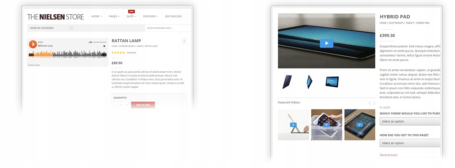The height and width of the screenshot is (168, 455).
Task: Click the five-star rating
Action: (x=118, y=53)
